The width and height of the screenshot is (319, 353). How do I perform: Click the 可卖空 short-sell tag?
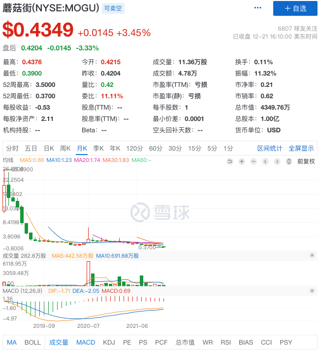(113, 8)
